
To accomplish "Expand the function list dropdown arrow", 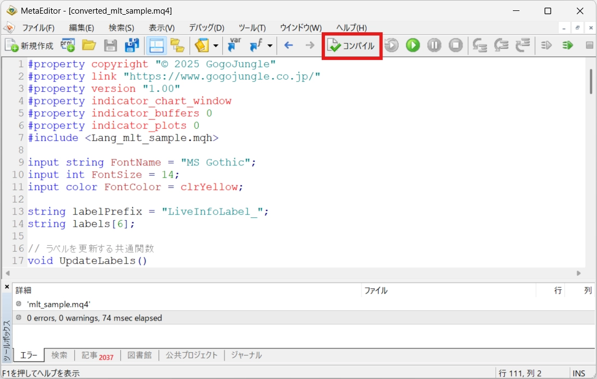I will [270, 46].
